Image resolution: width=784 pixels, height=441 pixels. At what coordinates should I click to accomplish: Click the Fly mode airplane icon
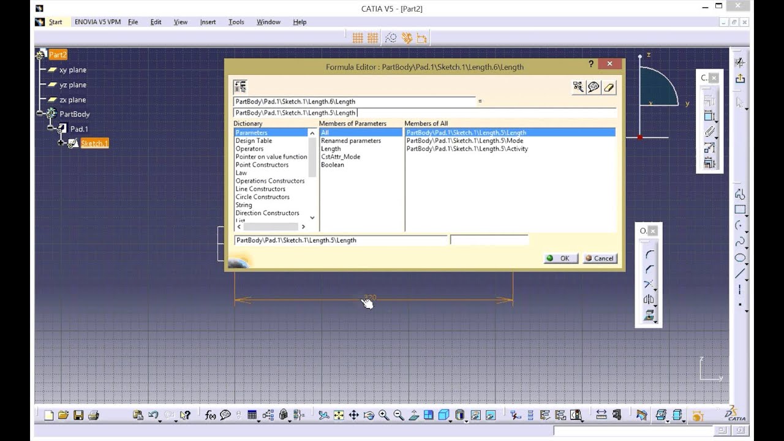pyautogui.click(x=324, y=415)
